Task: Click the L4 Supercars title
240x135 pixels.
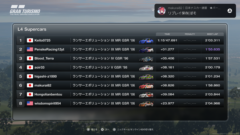Action: point(32,29)
